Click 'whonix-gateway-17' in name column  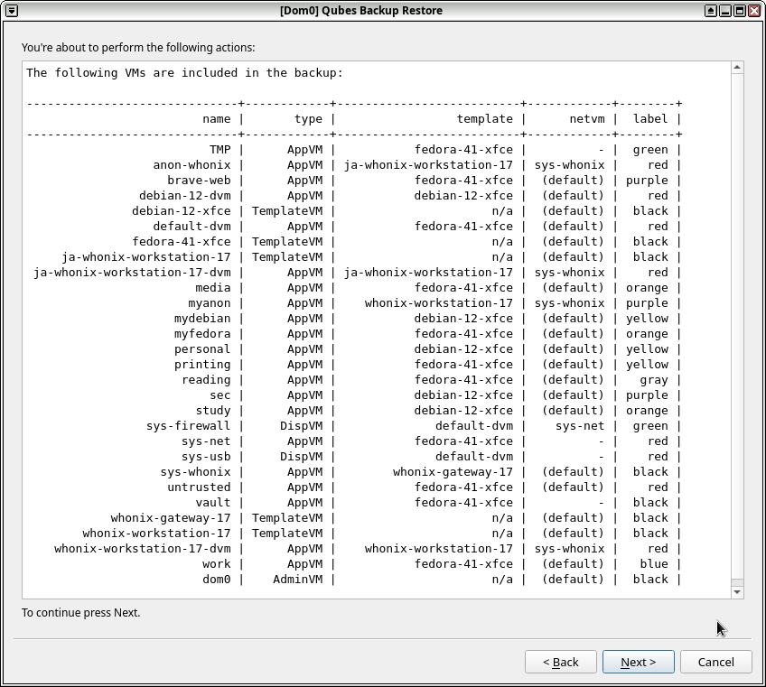pyautogui.click(x=171, y=518)
